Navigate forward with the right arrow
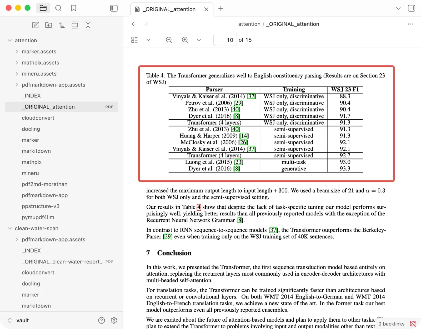 coord(146,24)
